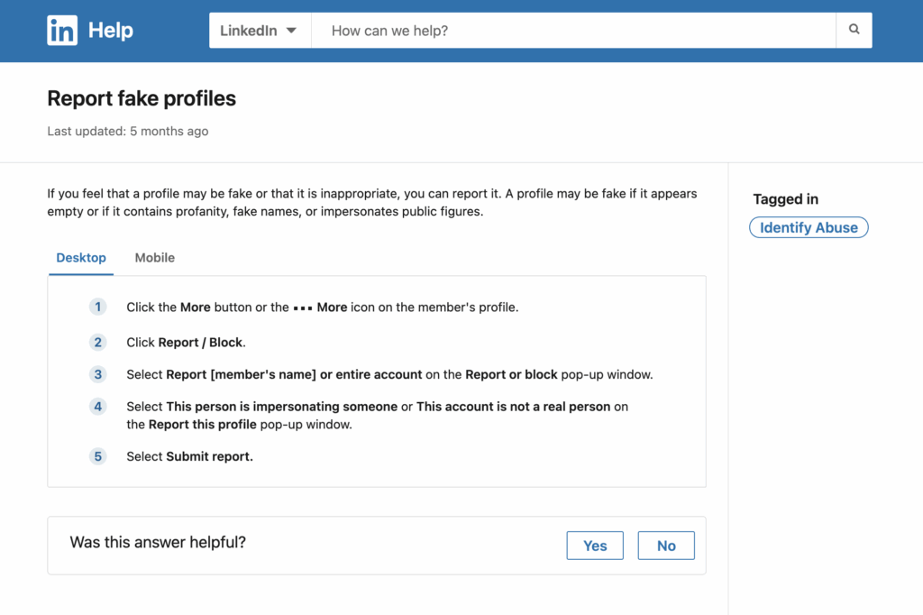Viewport: 923px width, 615px height.
Task: Open the Identify Abuse tag
Action: click(809, 227)
